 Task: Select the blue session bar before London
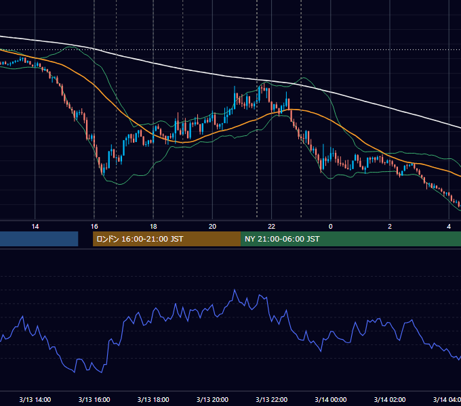click(x=39, y=239)
